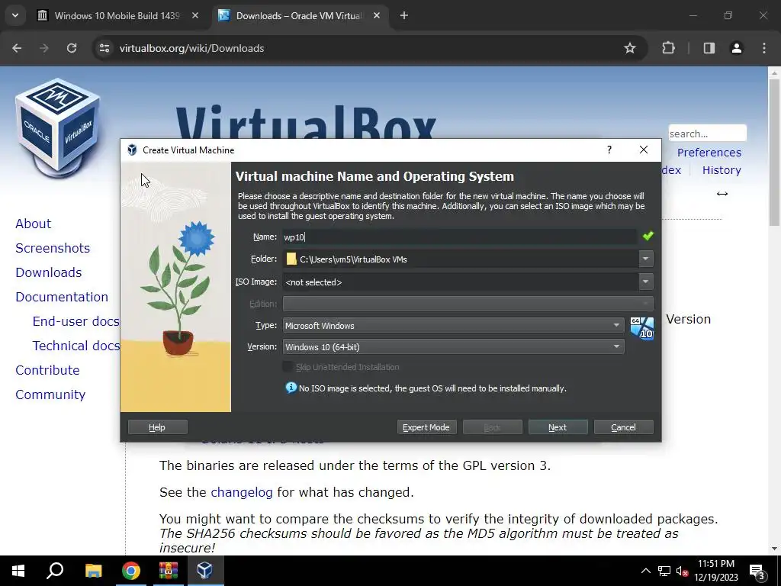Open File Explorer from the taskbar
The height and width of the screenshot is (586, 781).
[x=93, y=571]
